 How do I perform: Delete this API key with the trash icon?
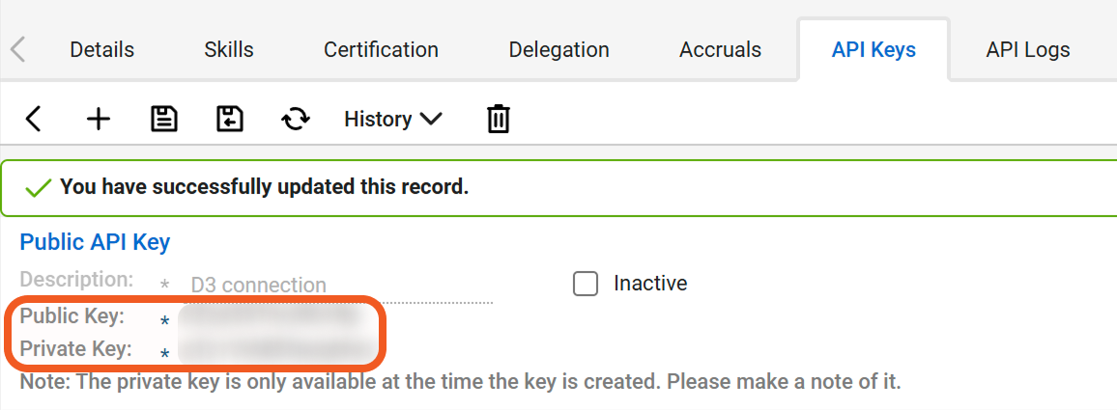[x=498, y=119]
